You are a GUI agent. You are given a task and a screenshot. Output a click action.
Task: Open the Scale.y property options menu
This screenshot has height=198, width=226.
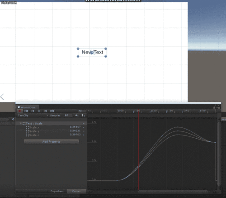(84, 131)
